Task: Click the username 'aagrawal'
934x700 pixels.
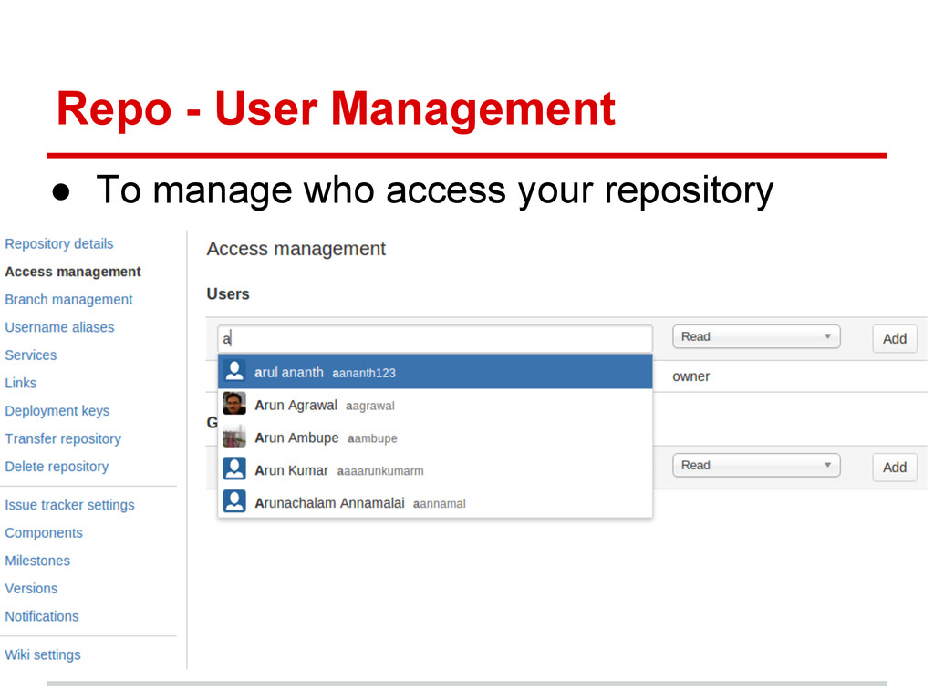Action: coord(370,407)
